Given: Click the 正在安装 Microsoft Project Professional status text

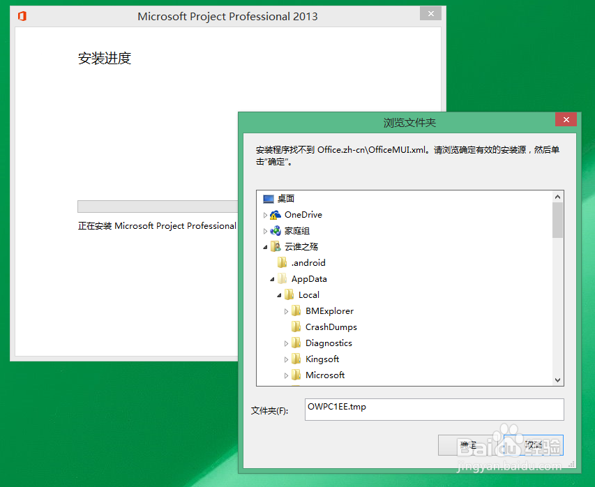Looking at the screenshot, I should point(157,226).
